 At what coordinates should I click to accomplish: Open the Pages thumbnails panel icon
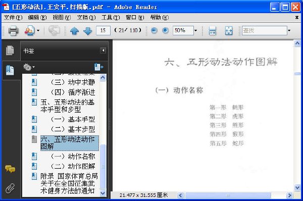pos(10,51)
